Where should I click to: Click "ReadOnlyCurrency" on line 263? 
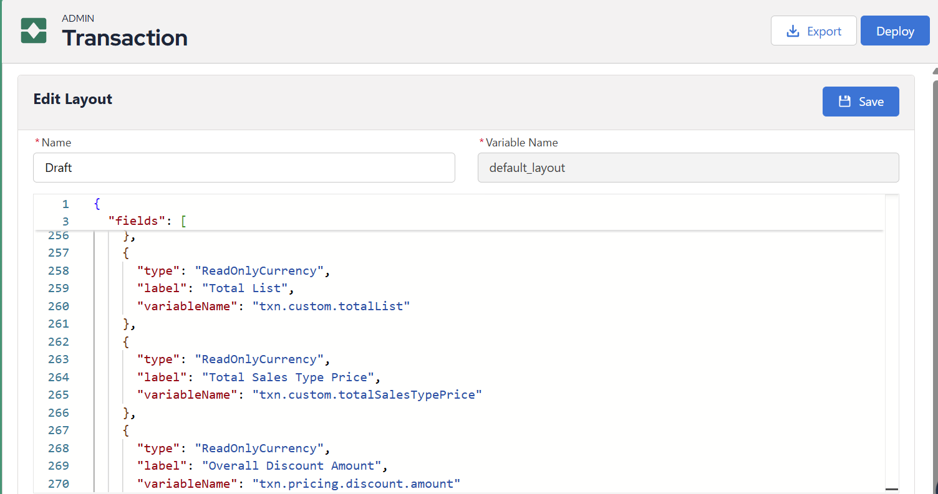(x=259, y=359)
